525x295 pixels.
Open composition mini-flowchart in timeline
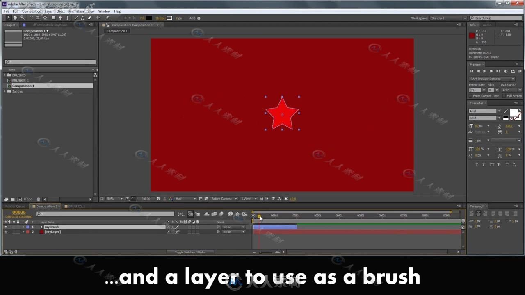tap(181, 214)
